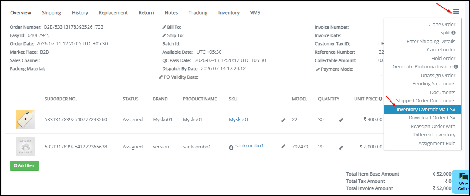
Task: Select Cancel order menu entry
Action: click(441, 50)
